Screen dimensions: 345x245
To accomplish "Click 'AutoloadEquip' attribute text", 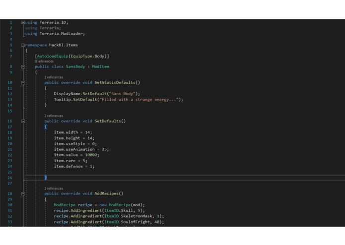I will tap(53, 56).
